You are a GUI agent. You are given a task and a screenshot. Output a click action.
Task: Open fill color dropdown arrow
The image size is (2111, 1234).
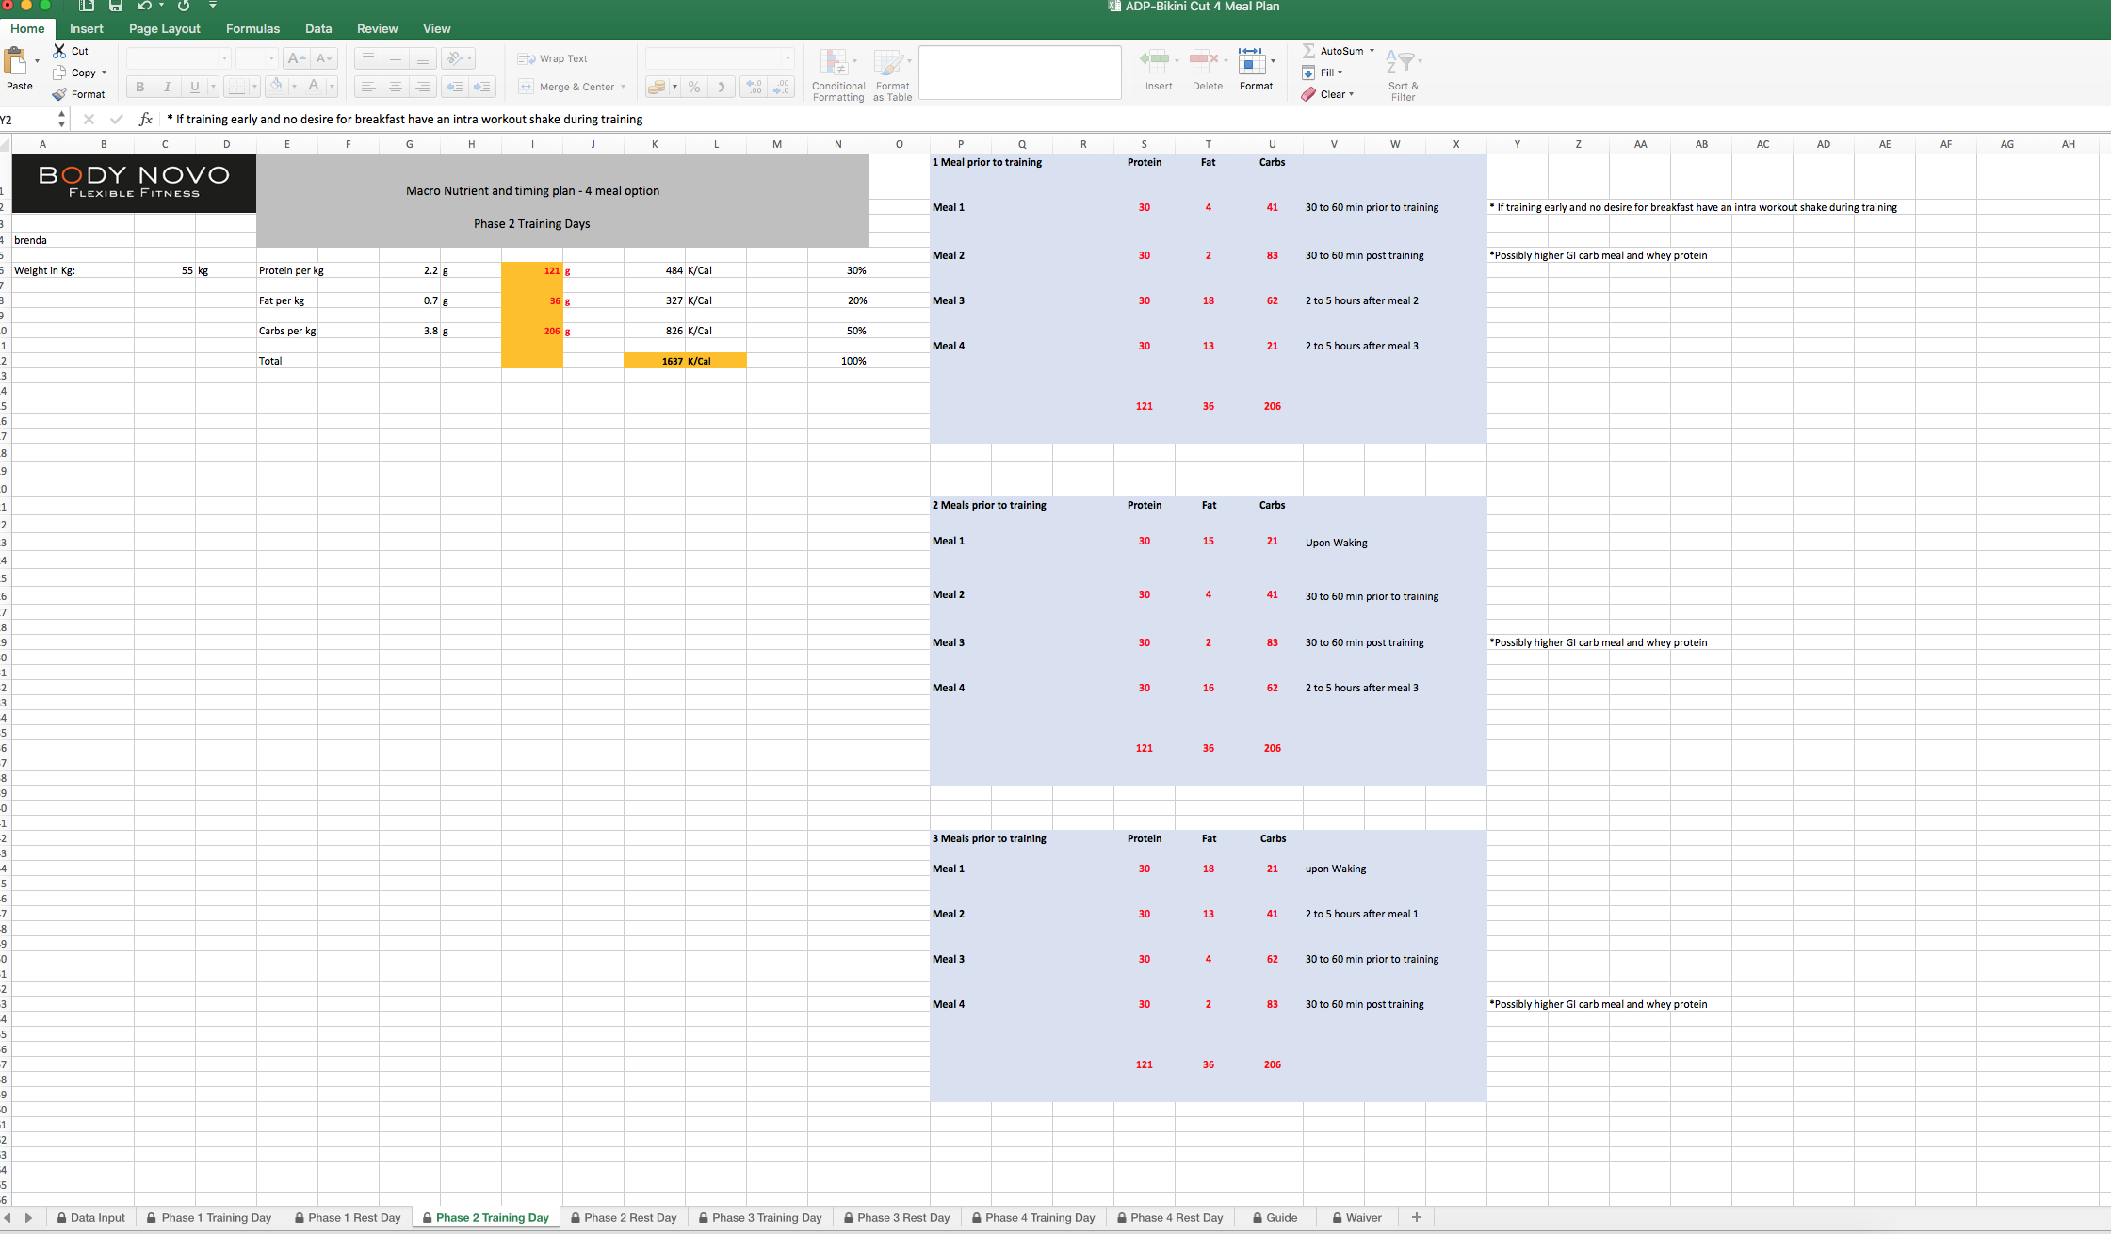(x=294, y=87)
